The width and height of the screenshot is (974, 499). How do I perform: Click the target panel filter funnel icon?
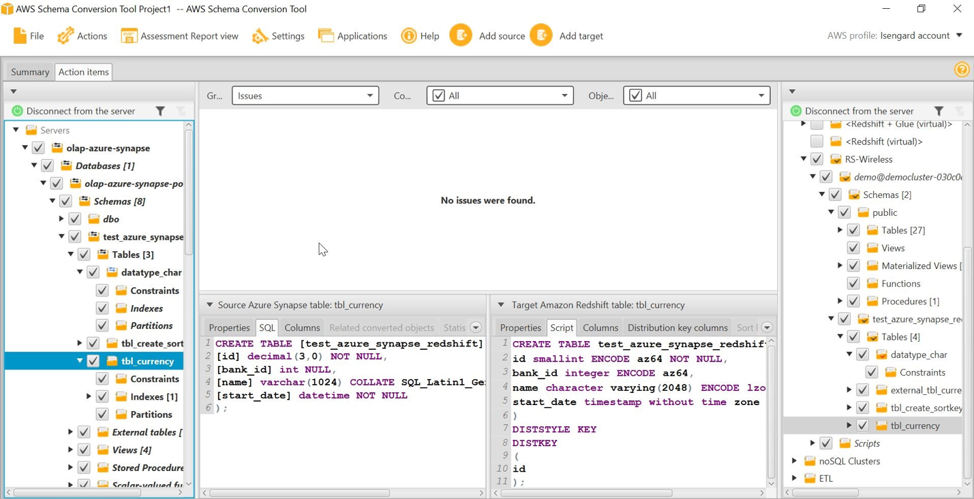click(x=939, y=111)
